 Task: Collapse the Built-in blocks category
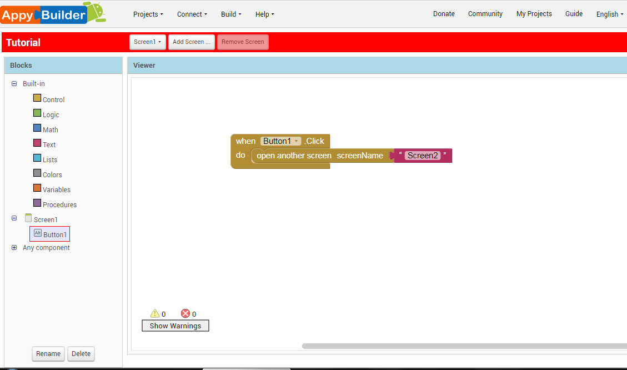click(x=13, y=83)
